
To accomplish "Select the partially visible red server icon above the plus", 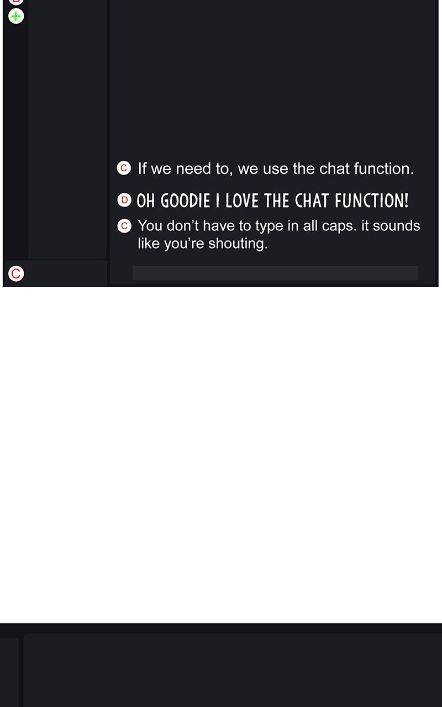I will 16,2.
